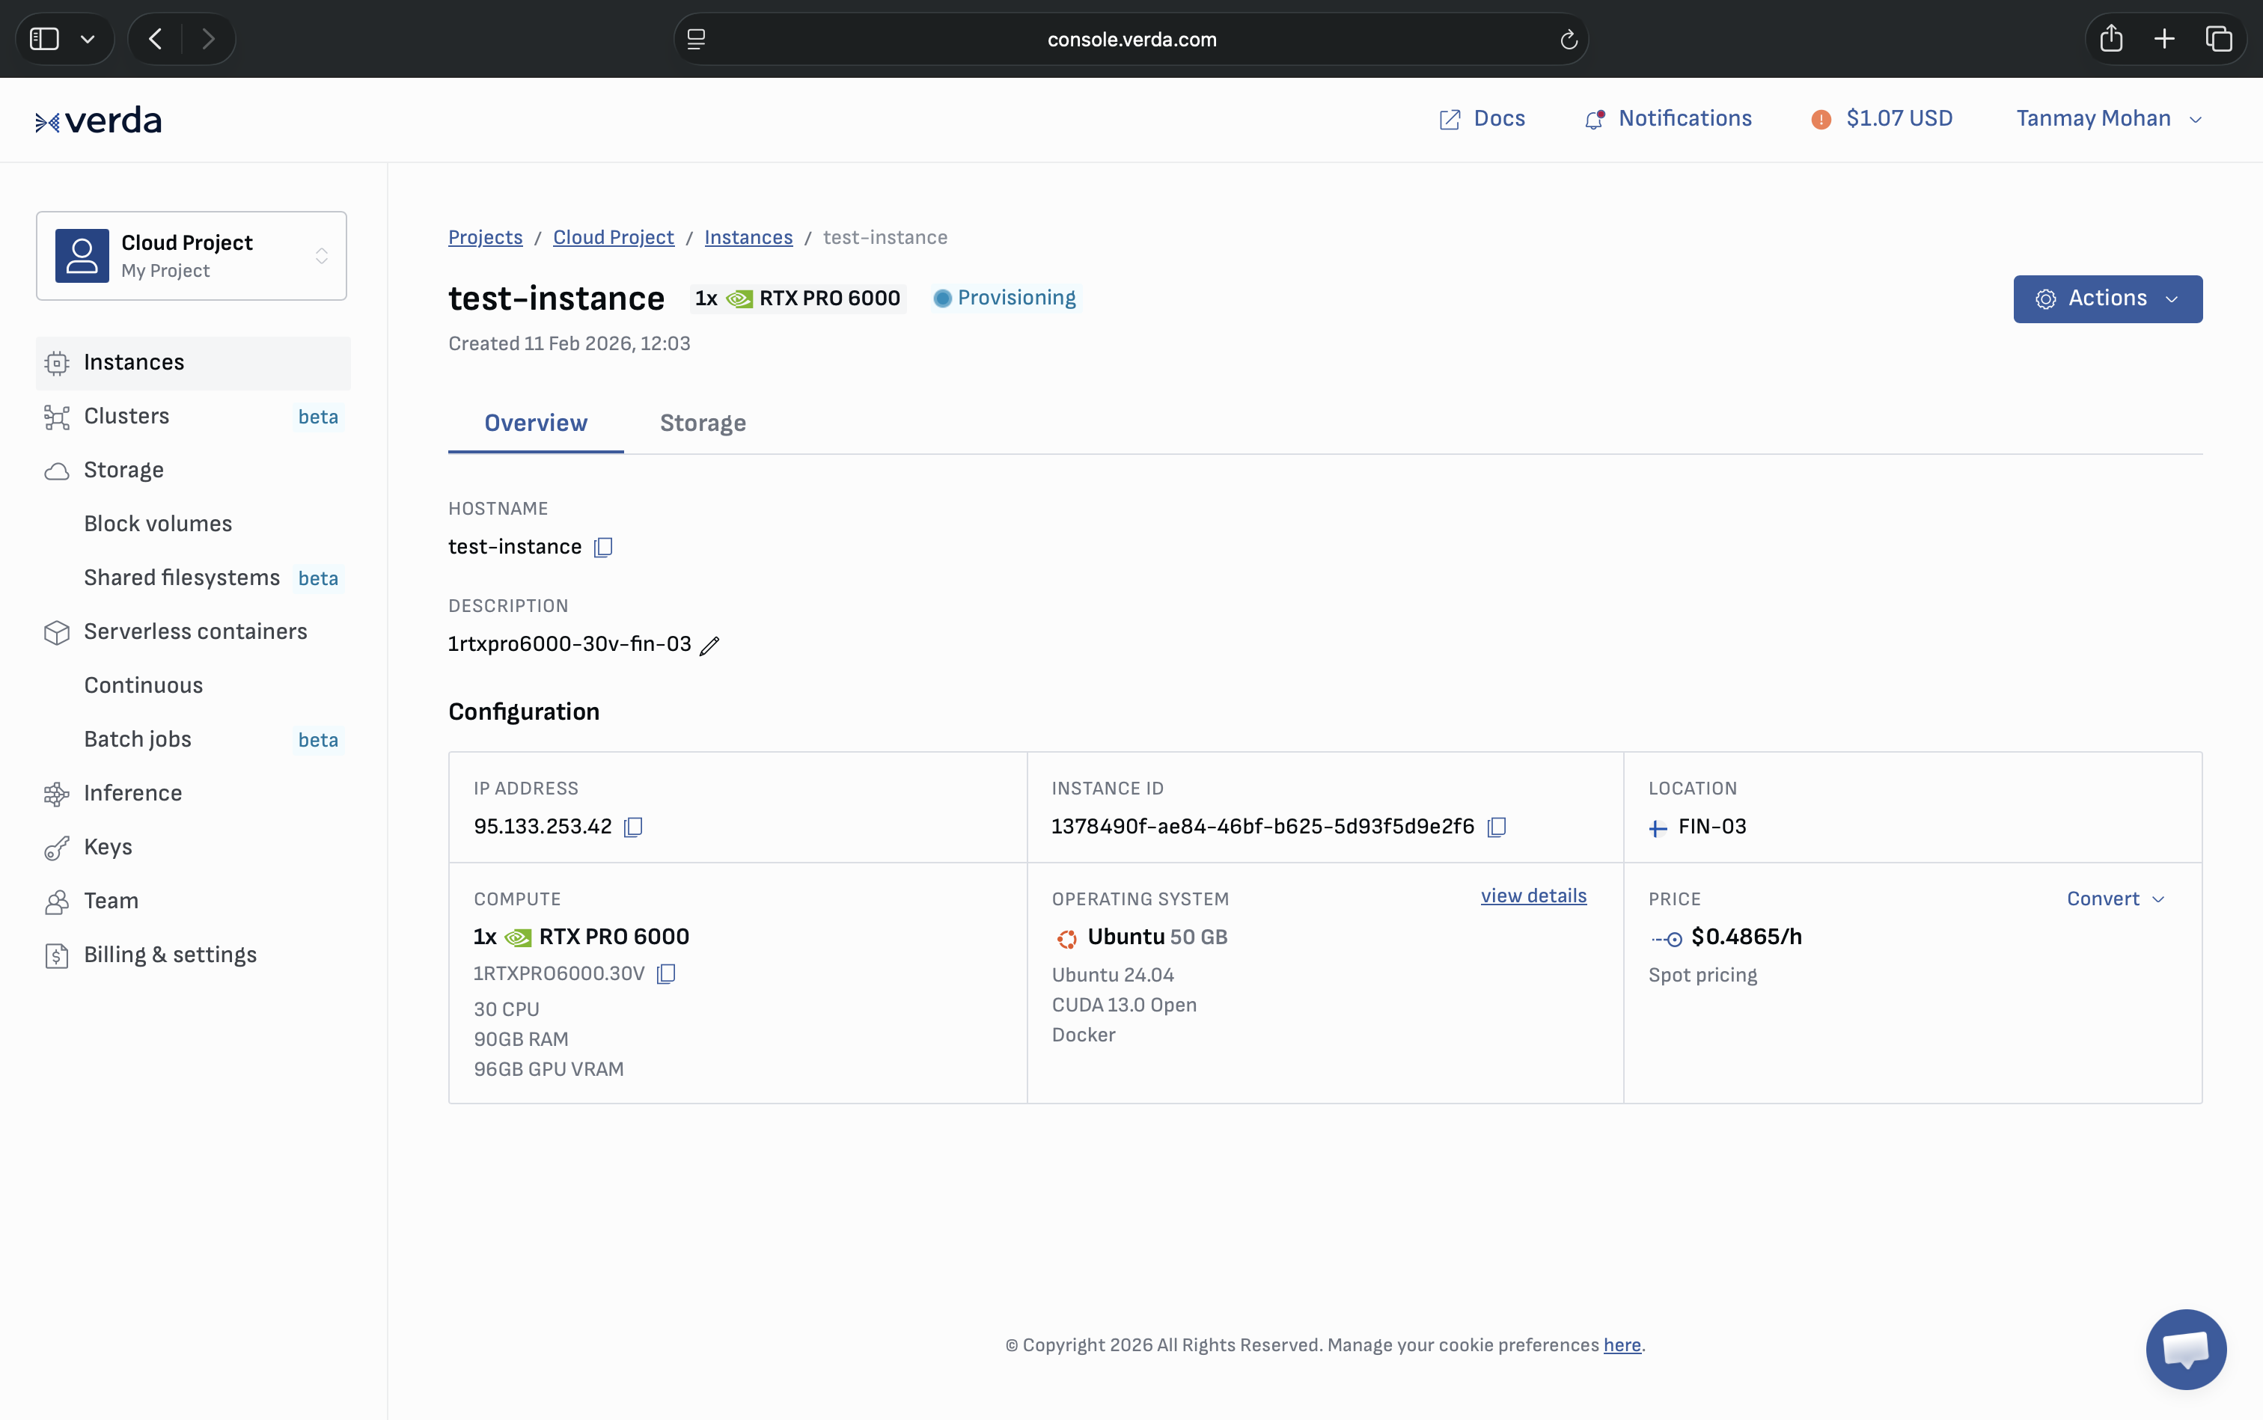
Task: Open the support chat bubble
Action: (2186, 1349)
